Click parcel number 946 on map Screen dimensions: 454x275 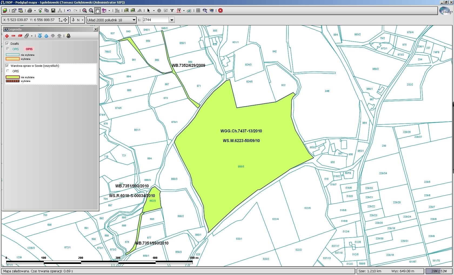pyautogui.click(x=327, y=91)
